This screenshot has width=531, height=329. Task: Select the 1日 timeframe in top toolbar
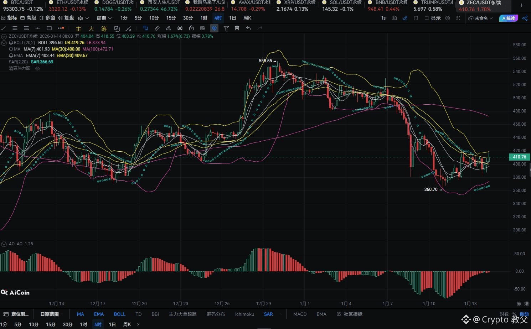(x=232, y=18)
